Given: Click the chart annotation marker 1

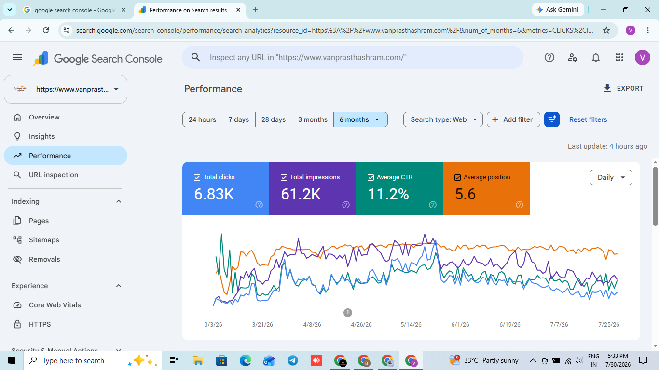Looking at the screenshot, I should coord(348,313).
